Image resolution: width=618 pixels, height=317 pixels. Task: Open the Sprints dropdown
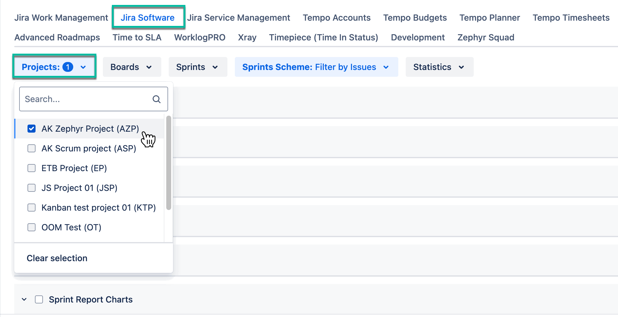[x=198, y=67]
